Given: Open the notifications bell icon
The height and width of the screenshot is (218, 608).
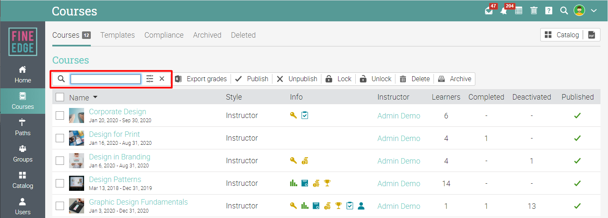Looking at the screenshot, I should [504, 11].
